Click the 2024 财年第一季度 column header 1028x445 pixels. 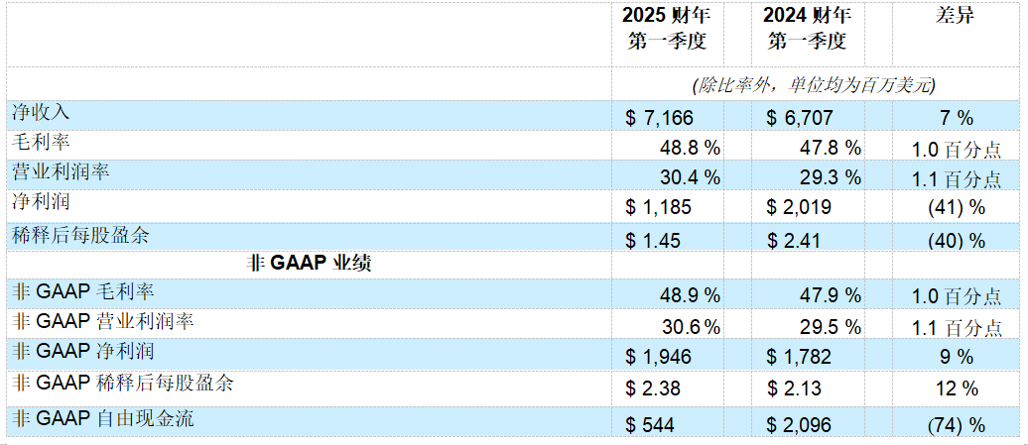807,29
